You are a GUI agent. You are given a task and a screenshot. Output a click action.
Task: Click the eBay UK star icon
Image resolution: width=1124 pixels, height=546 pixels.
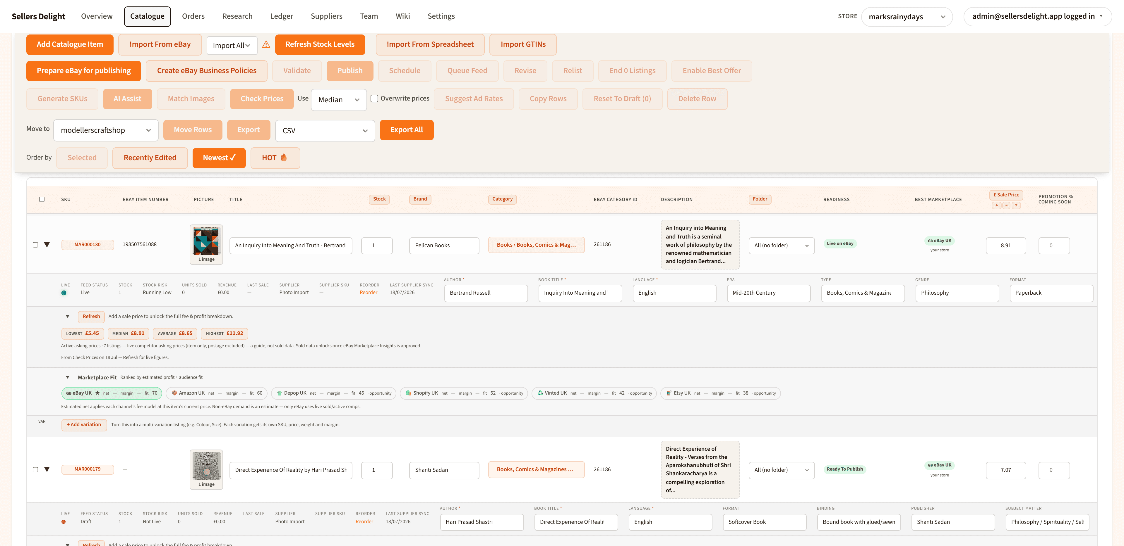click(97, 393)
